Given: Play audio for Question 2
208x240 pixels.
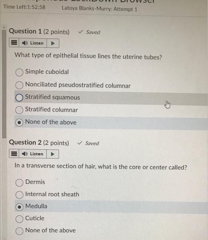Looking at the screenshot, I should [x=53, y=154].
